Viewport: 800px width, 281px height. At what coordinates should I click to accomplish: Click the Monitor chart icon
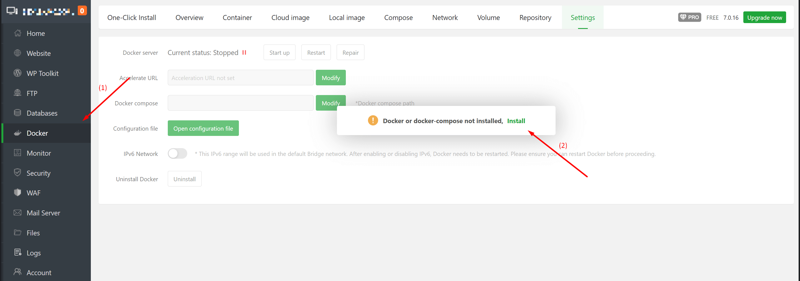point(18,153)
